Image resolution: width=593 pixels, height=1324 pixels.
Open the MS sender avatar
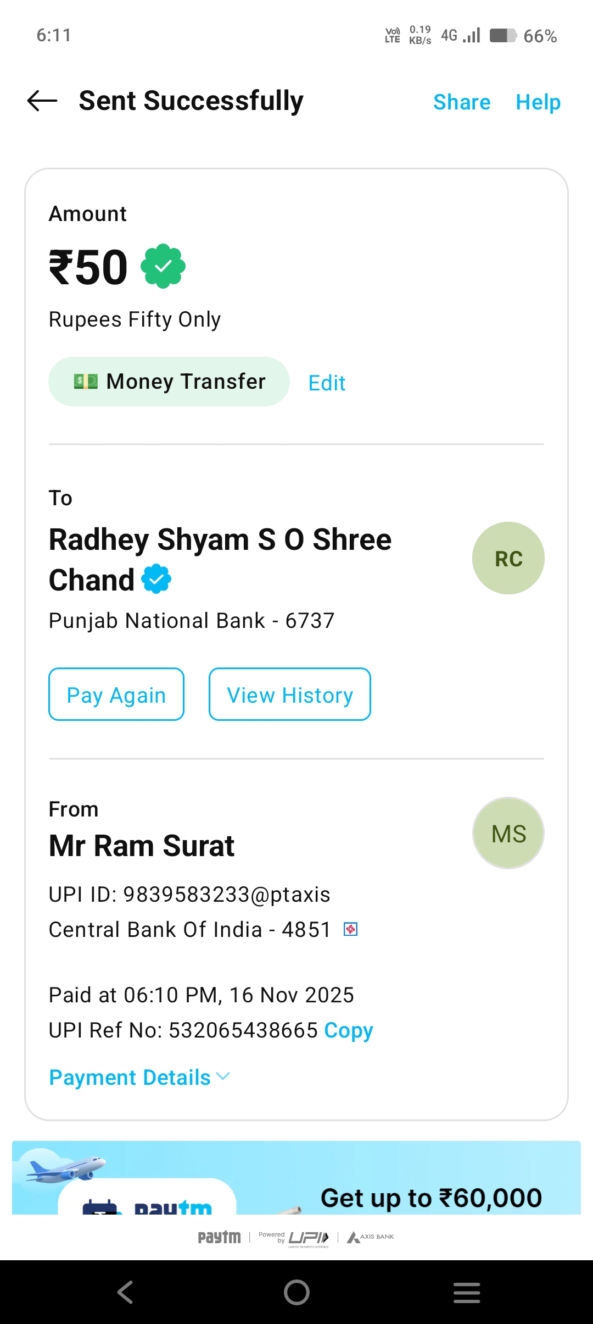coord(508,833)
